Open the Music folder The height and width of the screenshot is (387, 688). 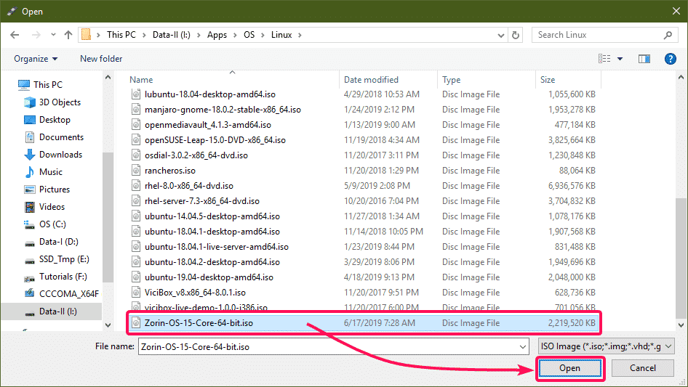[x=50, y=172]
